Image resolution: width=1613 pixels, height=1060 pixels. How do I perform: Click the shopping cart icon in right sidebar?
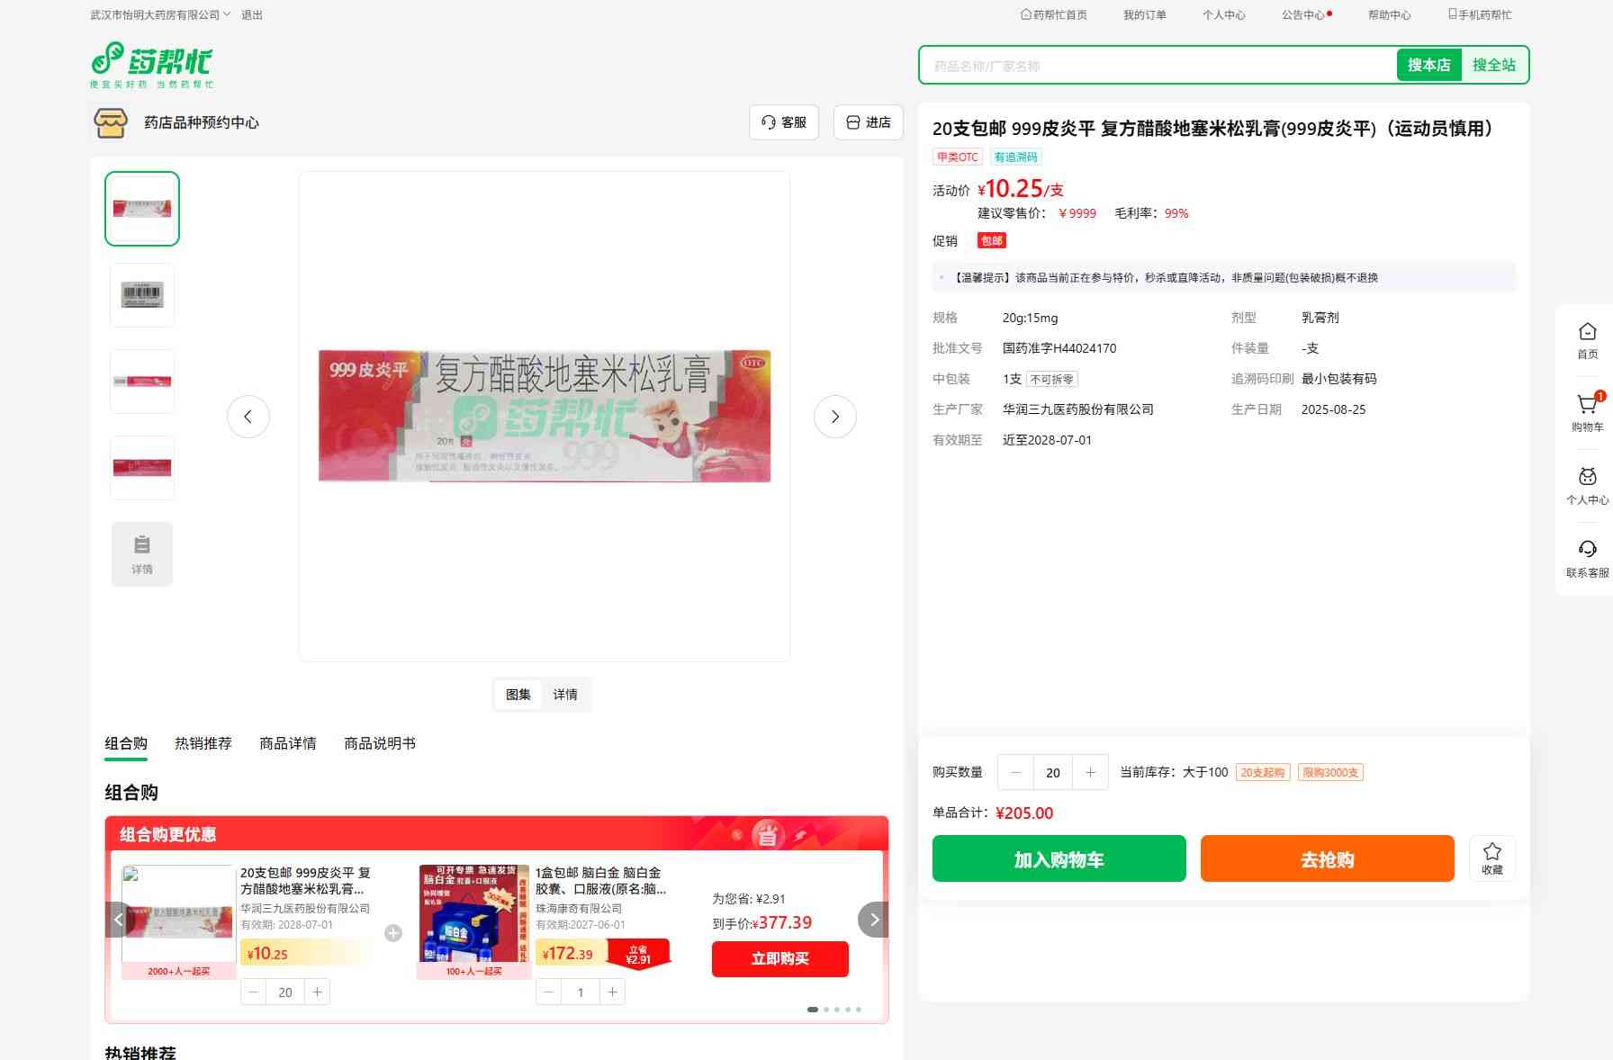[1587, 407]
